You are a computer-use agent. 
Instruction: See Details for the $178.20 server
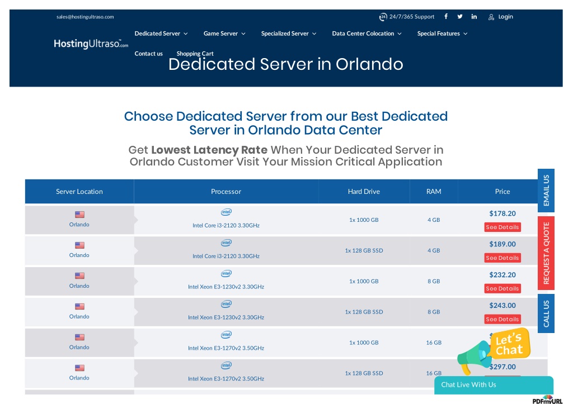tap(502, 227)
